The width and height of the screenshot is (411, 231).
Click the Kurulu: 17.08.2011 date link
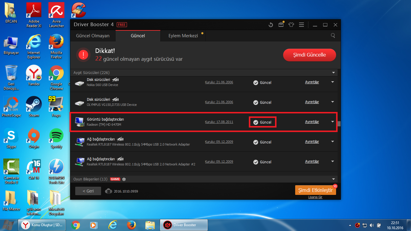coord(219,122)
